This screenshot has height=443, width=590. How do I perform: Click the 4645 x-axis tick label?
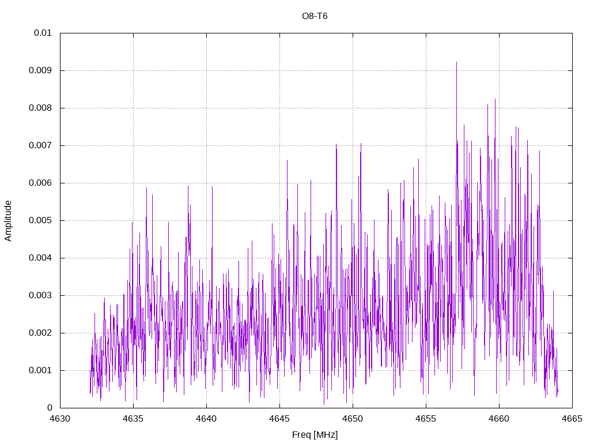click(x=279, y=419)
